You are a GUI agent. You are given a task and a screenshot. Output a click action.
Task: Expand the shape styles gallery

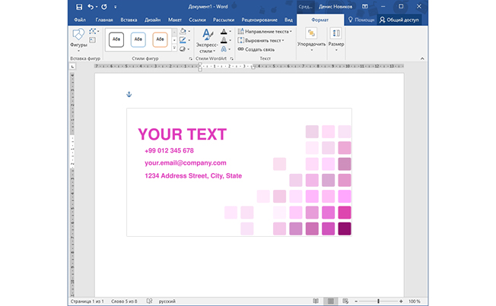point(174,48)
